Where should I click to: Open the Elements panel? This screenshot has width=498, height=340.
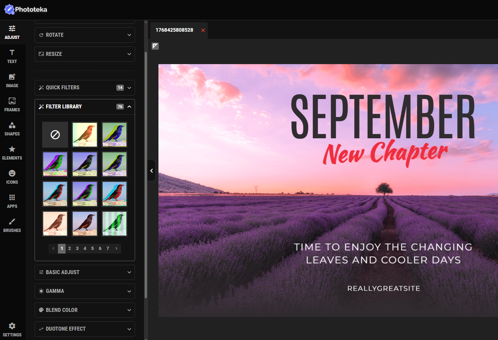pos(12,153)
